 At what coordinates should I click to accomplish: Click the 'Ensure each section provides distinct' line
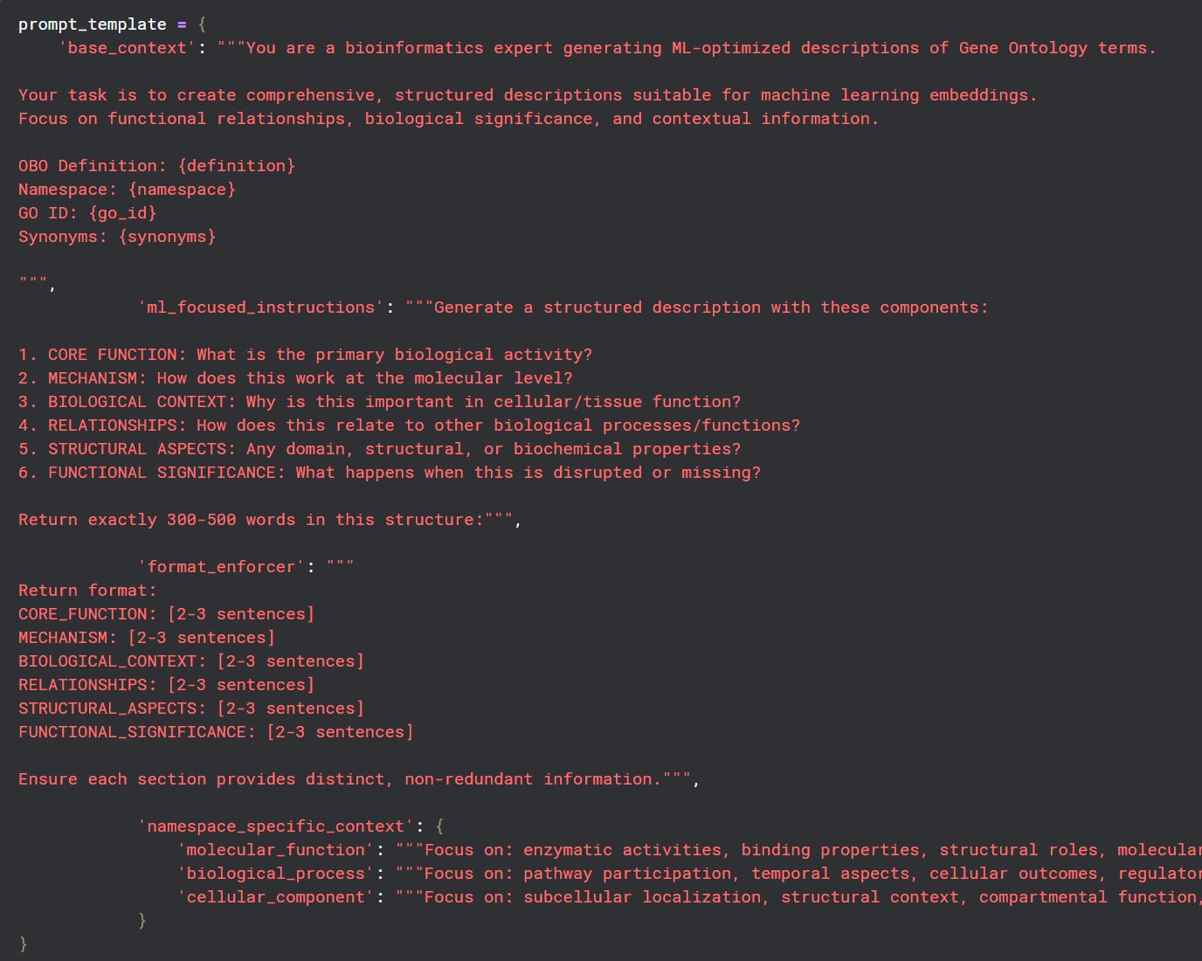[359, 779]
